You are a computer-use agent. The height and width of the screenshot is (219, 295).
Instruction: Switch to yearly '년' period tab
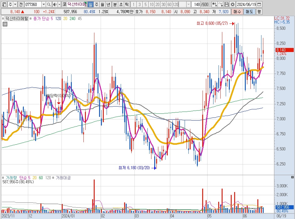point(108,4)
